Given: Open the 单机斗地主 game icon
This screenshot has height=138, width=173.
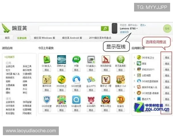Looking at the screenshot, I should click(x=106, y=100).
